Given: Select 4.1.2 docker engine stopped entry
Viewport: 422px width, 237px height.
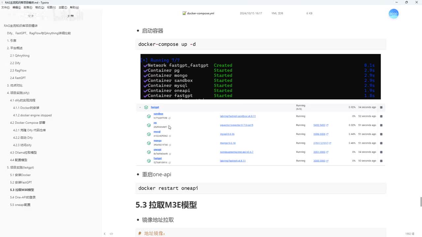Looking at the screenshot, I should (32, 115).
